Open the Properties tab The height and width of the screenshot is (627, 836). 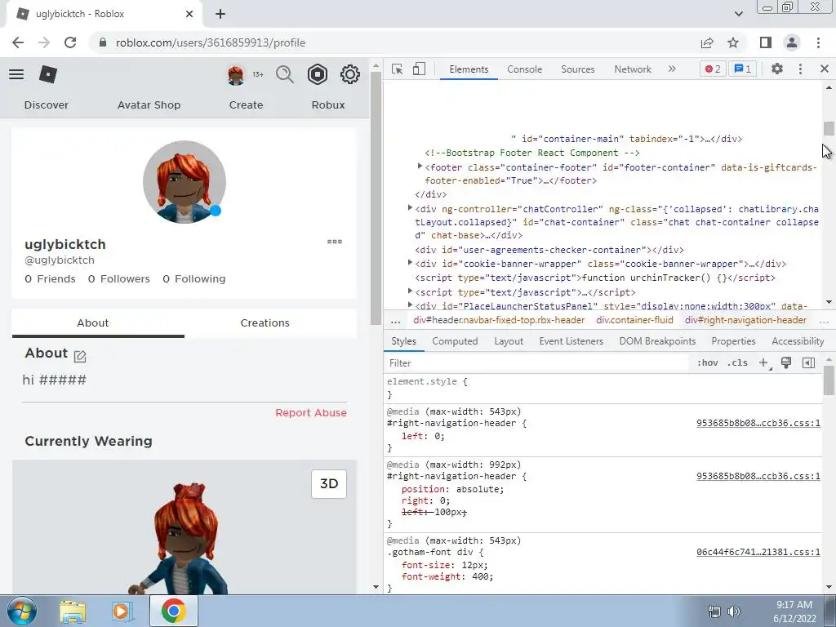(733, 341)
